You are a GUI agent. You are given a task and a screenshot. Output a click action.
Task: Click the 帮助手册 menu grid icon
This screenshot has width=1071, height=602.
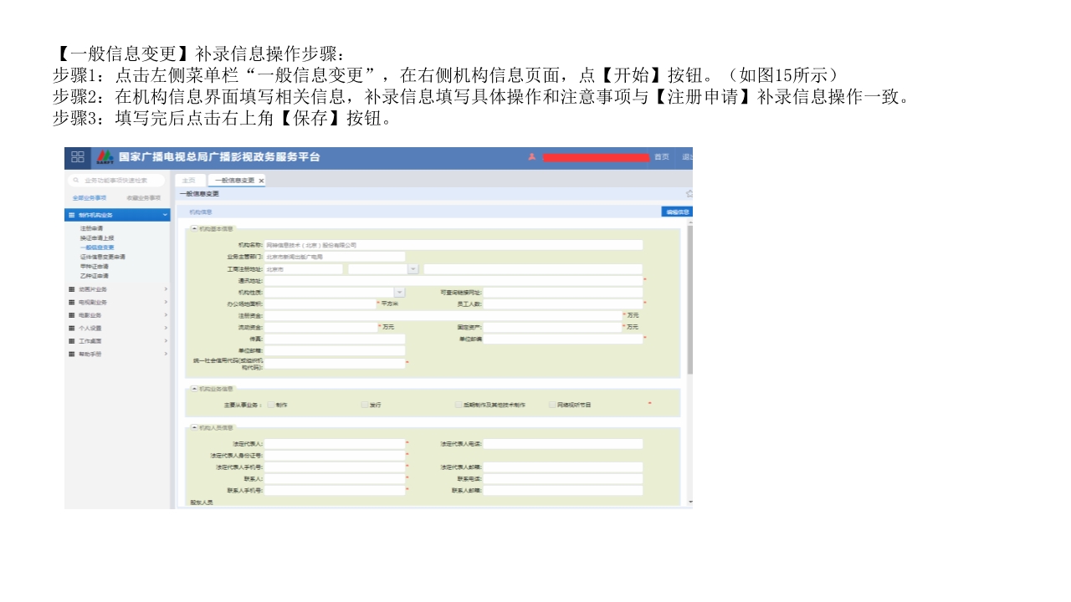pyautogui.click(x=72, y=355)
